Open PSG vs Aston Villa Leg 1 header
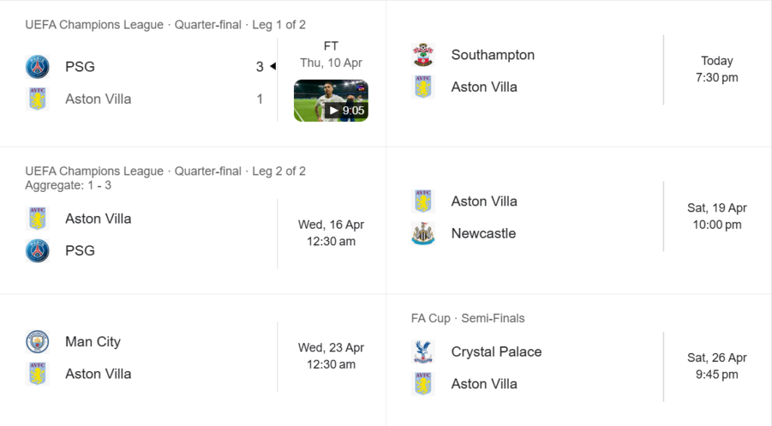The width and height of the screenshot is (772, 426). pyautogui.click(x=165, y=25)
